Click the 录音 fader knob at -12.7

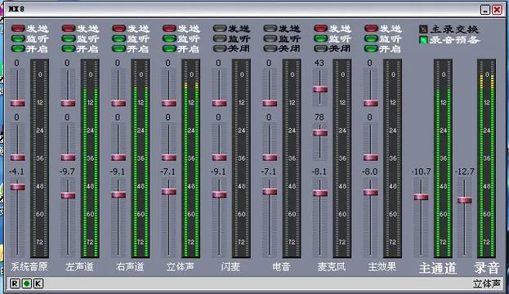click(465, 200)
